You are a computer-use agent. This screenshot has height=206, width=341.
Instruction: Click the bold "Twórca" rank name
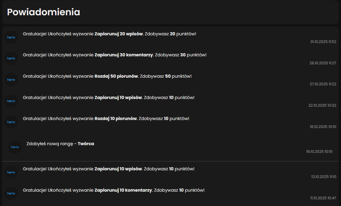(x=86, y=144)
